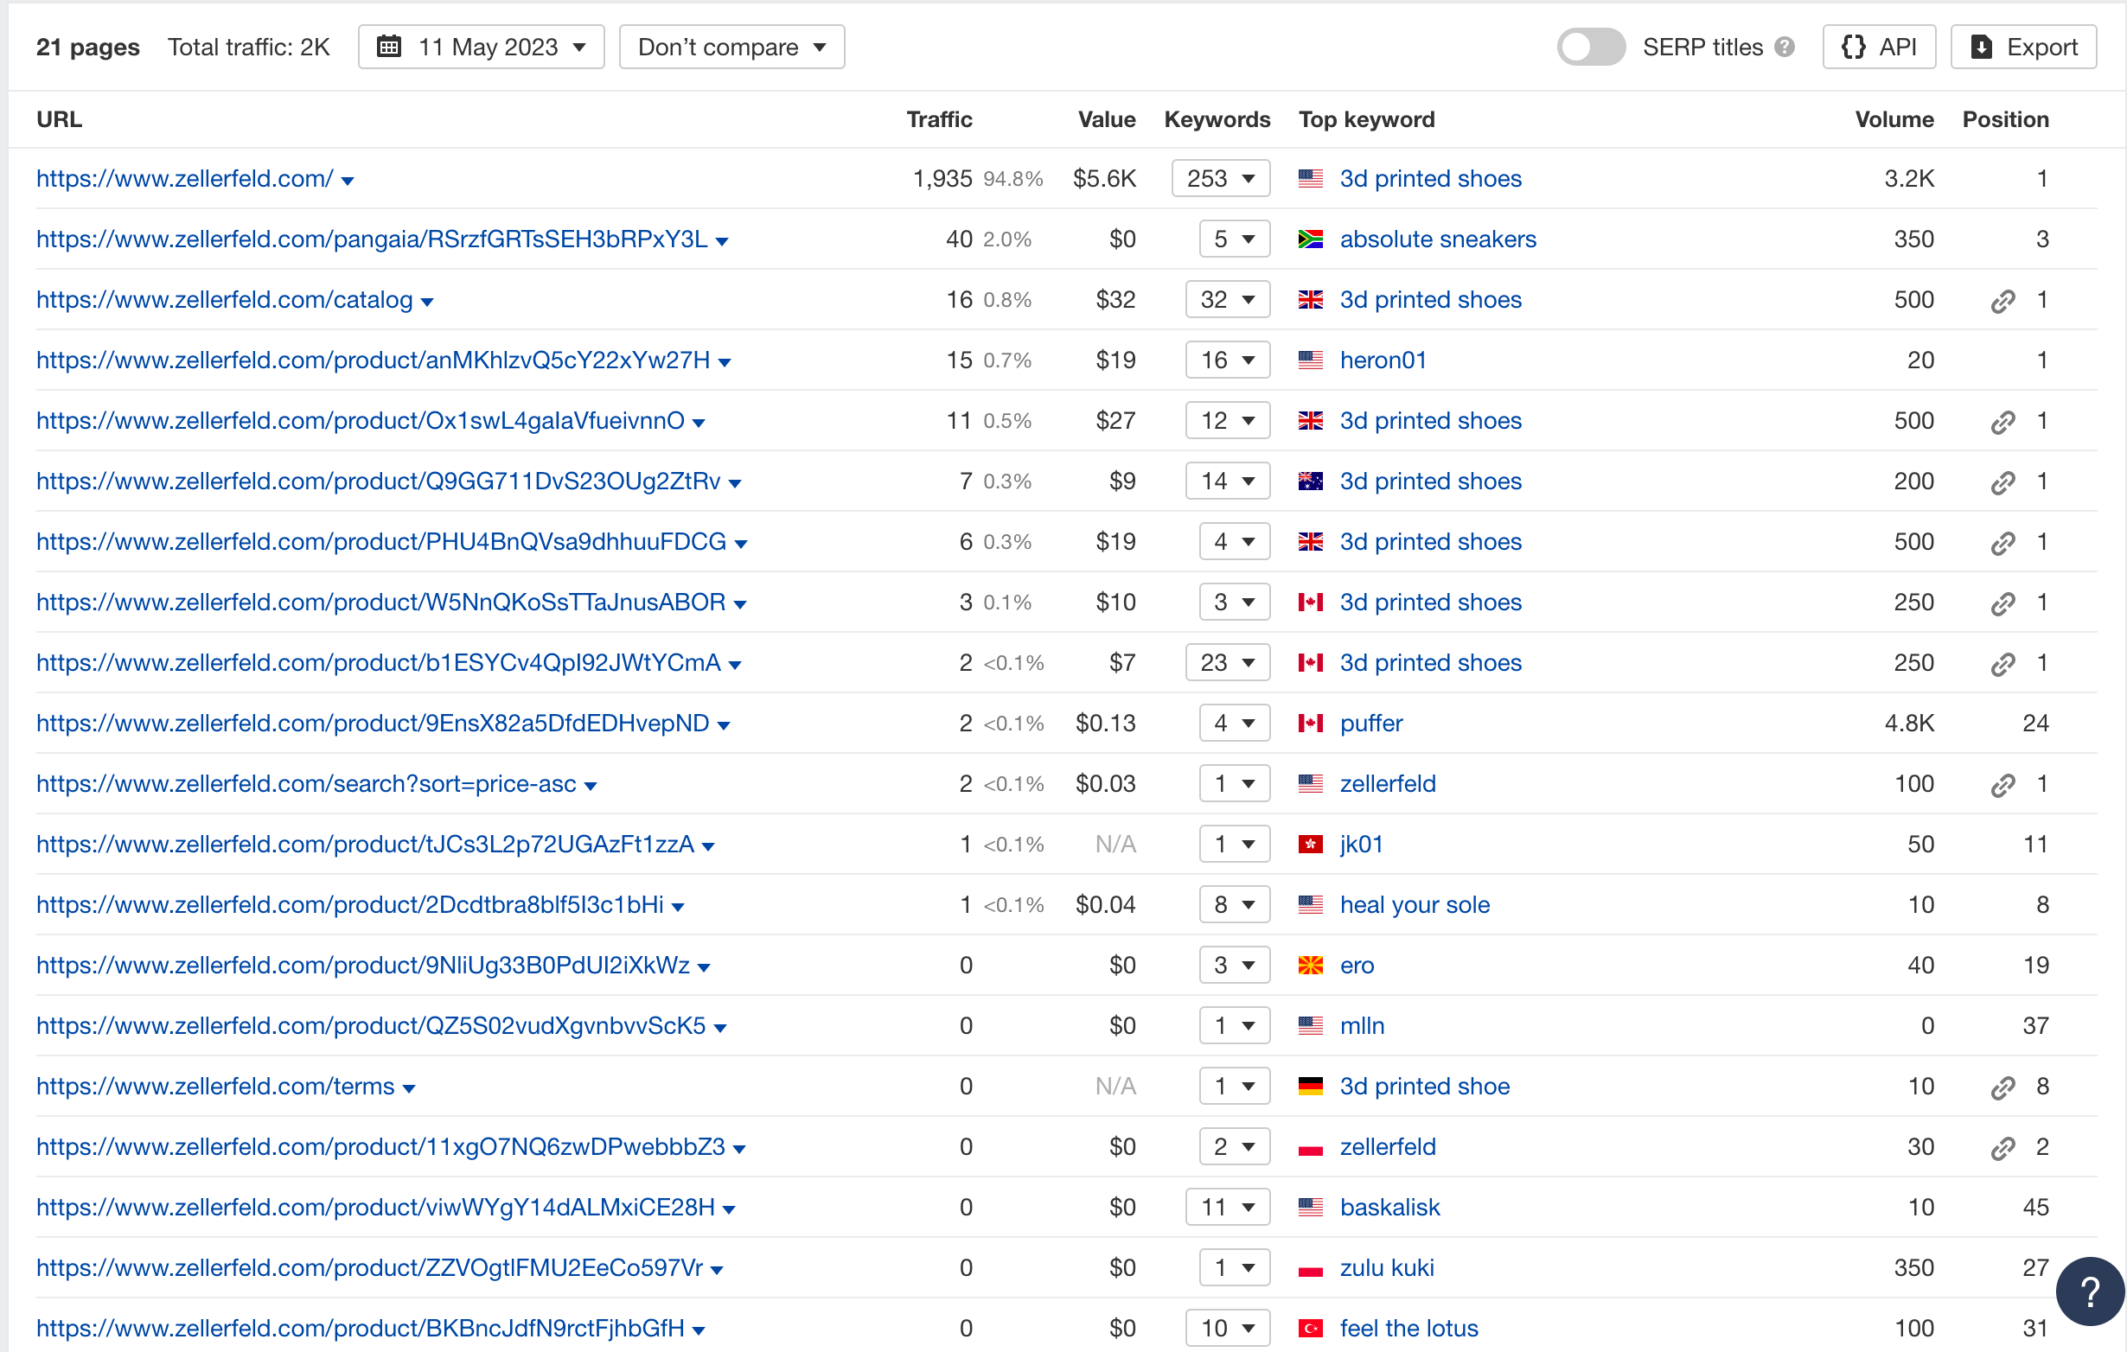This screenshot has height=1352, width=2127.
Task: Sort by the Position column header
Action: (2005, 119)
